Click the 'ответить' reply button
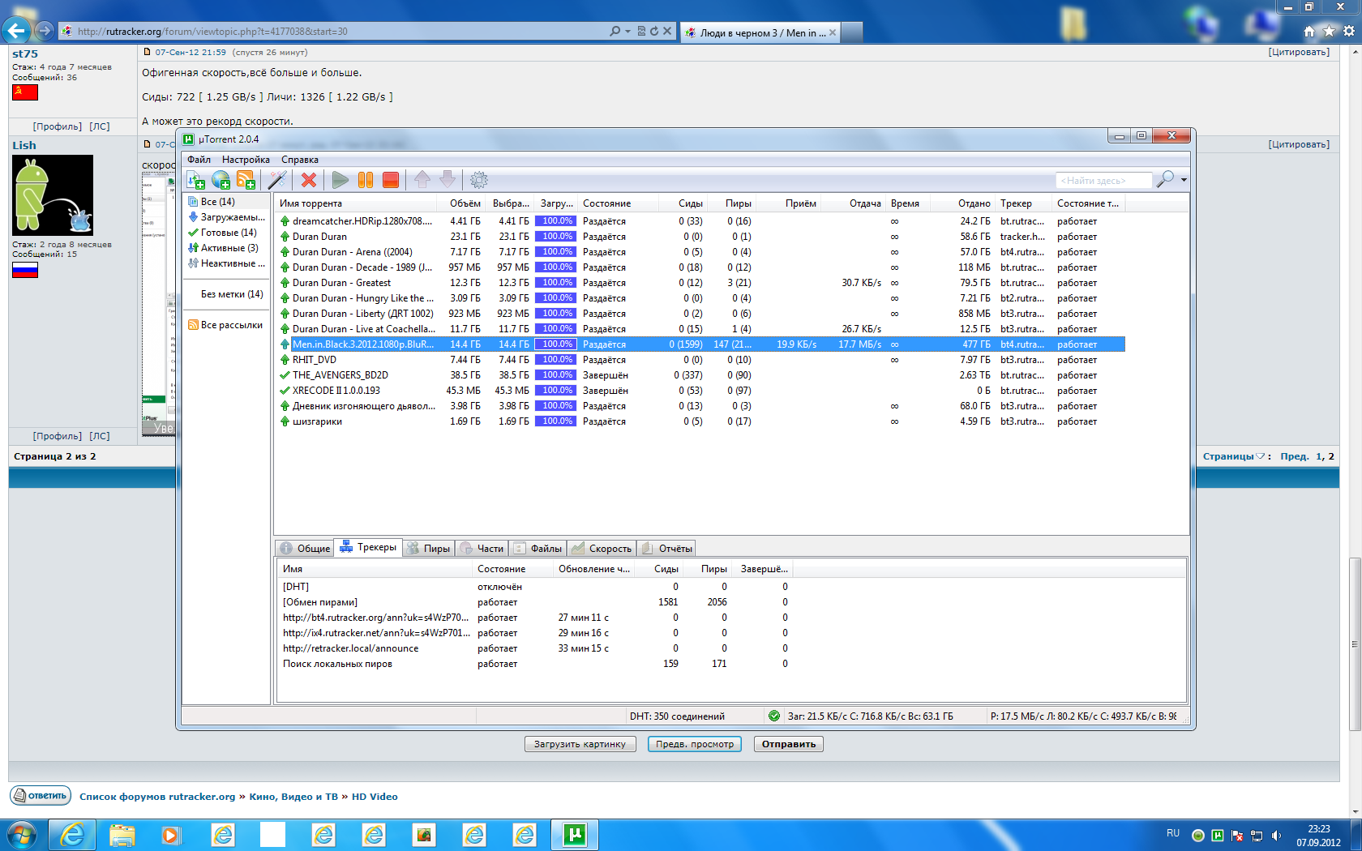 (41, 796)
